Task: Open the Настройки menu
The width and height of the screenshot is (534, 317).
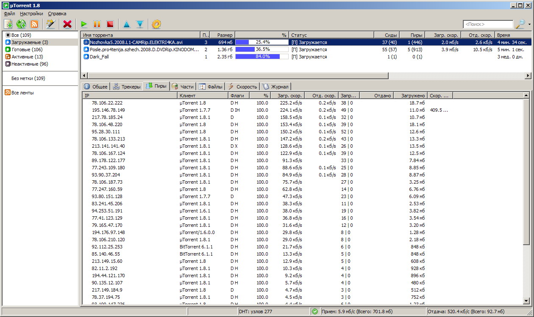Action: pyautogui.click(x=31, y=14)
